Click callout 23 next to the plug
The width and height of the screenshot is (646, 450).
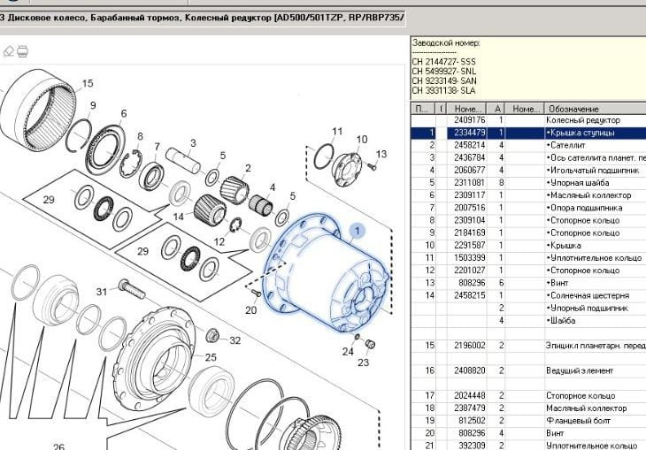pyautogui.click(x=363, y=361)
